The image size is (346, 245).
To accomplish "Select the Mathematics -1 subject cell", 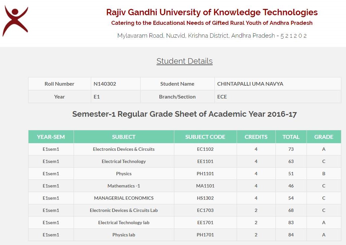I will click(x=124, y=186).
